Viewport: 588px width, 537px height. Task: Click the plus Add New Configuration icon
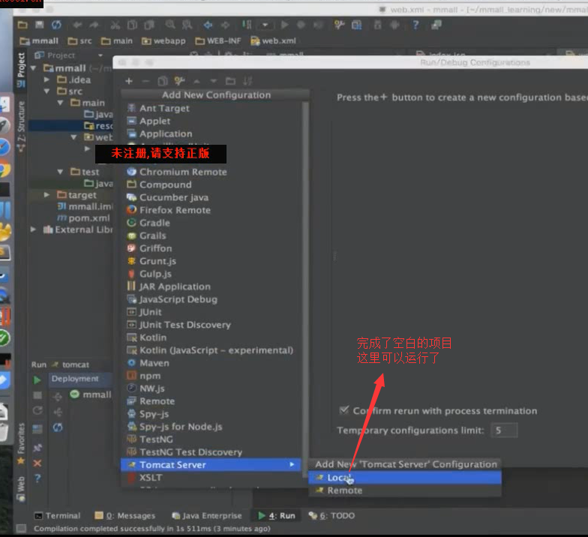[x=129, y=81]
